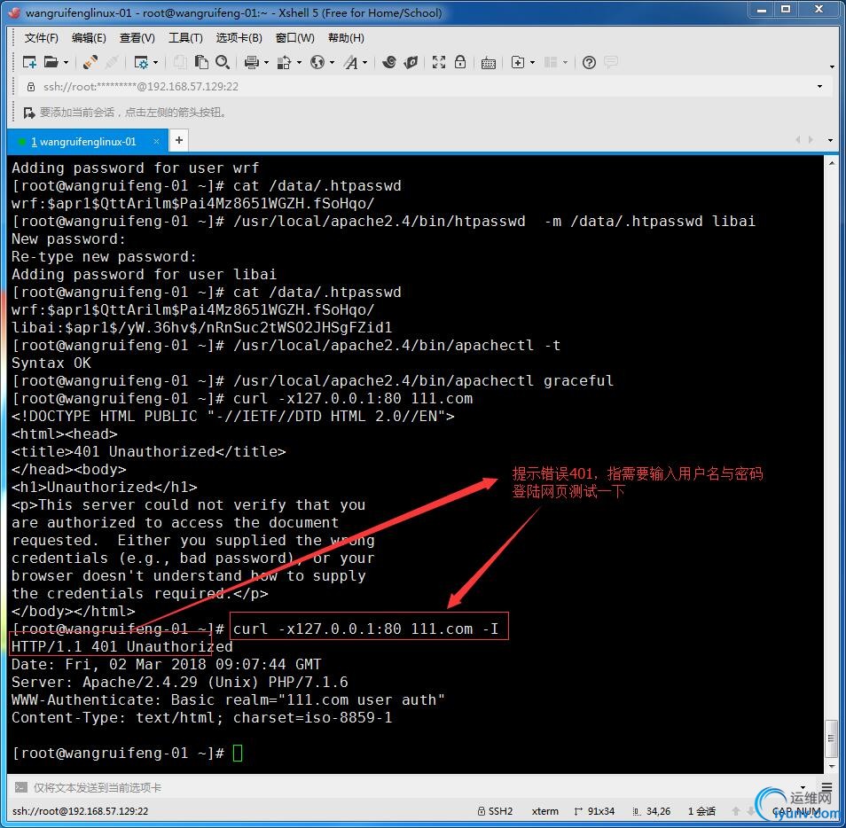
Task: Click the 34,26 cursor position entry
Action: 652,811
